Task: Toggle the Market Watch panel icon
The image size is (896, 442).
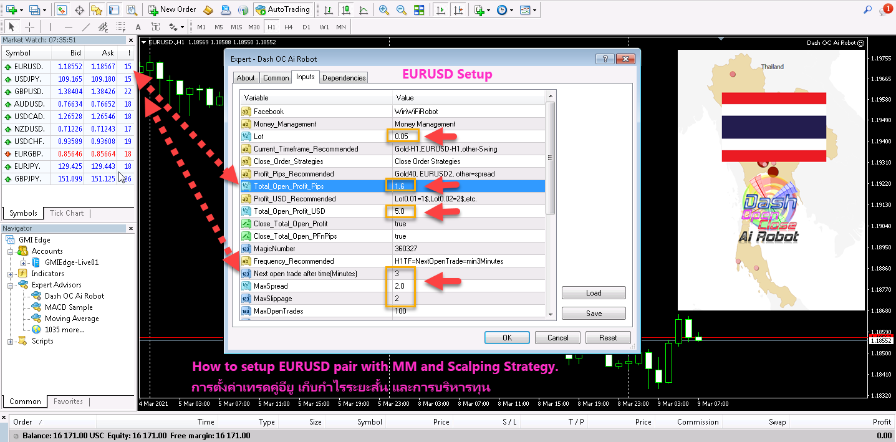Action: 61,9
